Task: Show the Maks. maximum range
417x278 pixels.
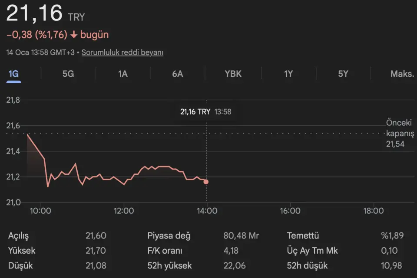Action: (x=402, y=74)
